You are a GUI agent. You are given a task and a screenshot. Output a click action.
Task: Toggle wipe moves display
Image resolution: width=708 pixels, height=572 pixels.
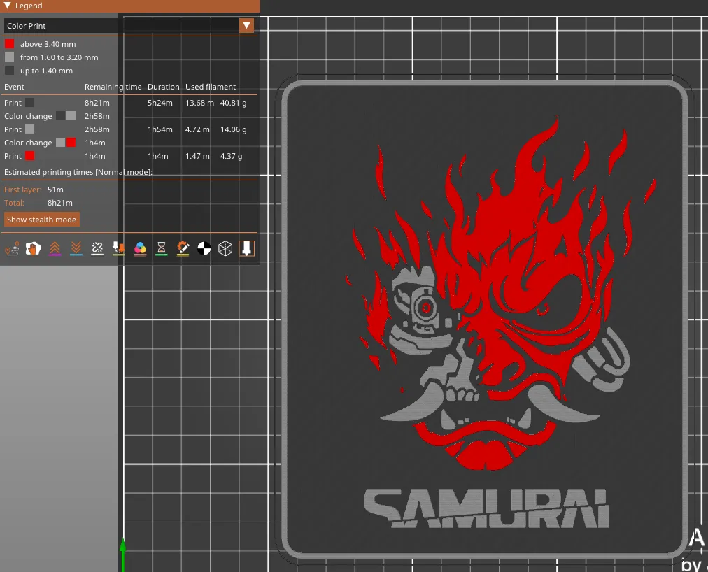coord(34,248)
